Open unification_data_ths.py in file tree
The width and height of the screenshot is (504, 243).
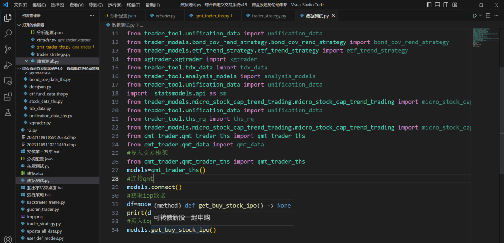[x=57, y=116]
